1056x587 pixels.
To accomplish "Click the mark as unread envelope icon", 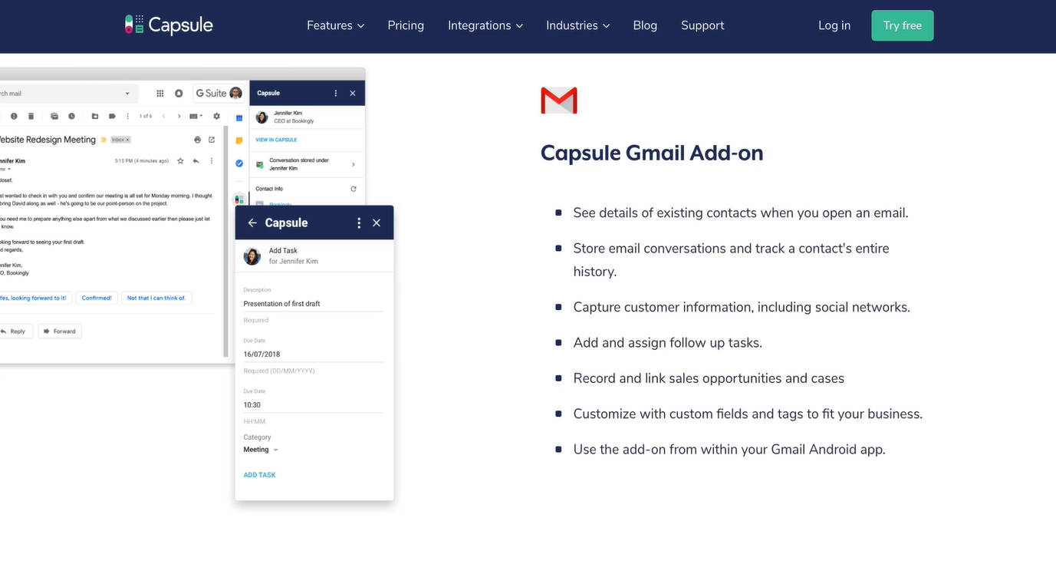I will pos(54,116).
